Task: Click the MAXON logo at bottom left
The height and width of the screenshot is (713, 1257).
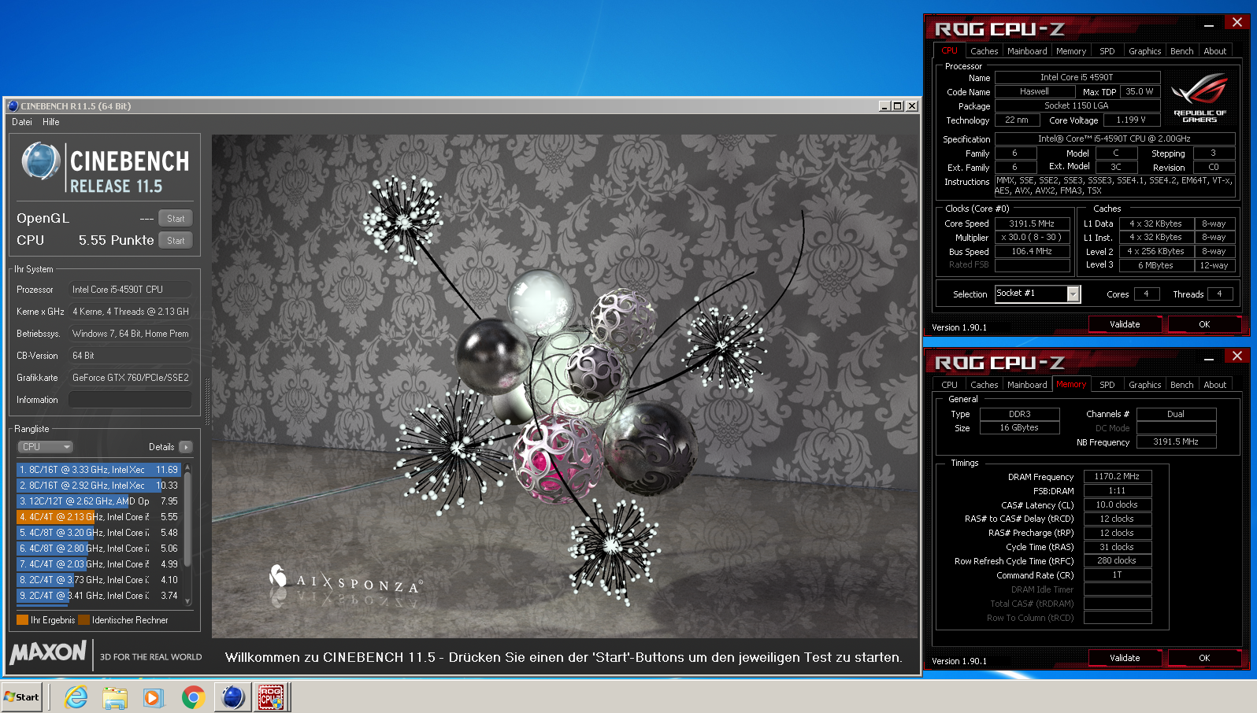Action: tap(48, 652)
